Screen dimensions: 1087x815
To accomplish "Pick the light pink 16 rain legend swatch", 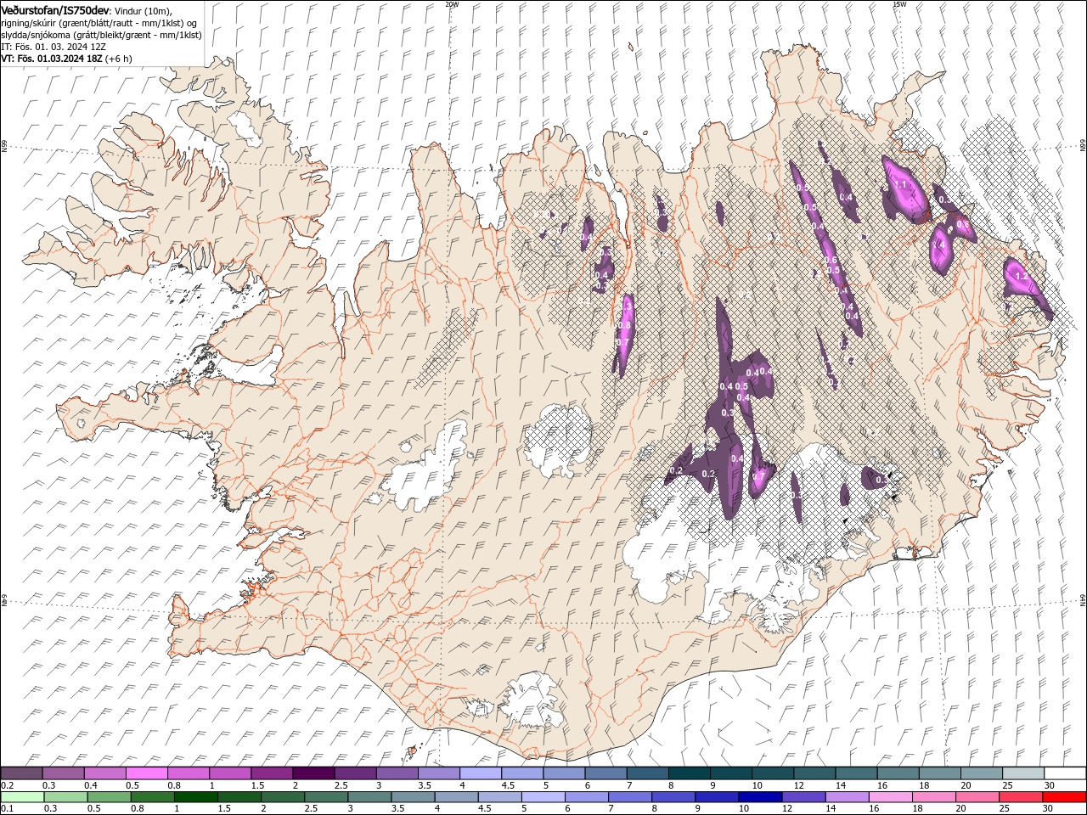I will [x=889, y=797].
